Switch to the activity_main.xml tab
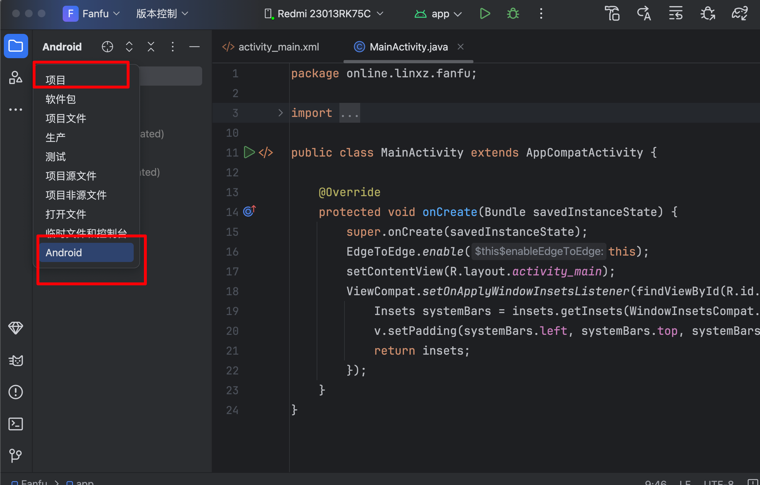Viewport: 760px width, 485px height. [x=271, y=47]
